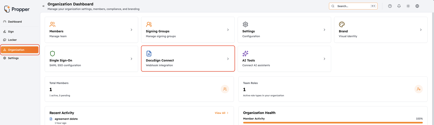The width and height of the screenshot is (434, 125).
Task: Click the Dashboard gauge icon
Action: [x=5, y=22]
